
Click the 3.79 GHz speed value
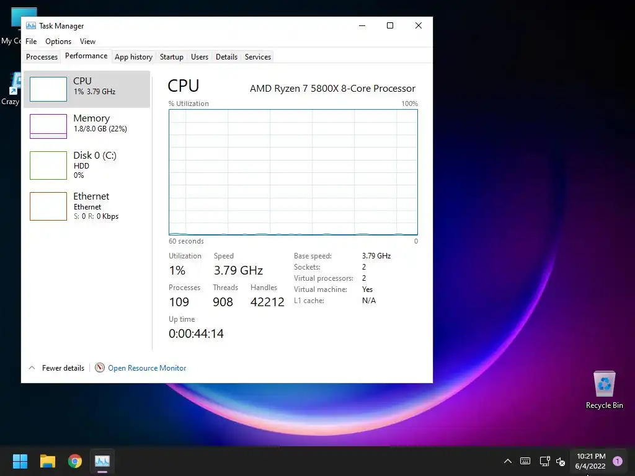coord(239,270)
